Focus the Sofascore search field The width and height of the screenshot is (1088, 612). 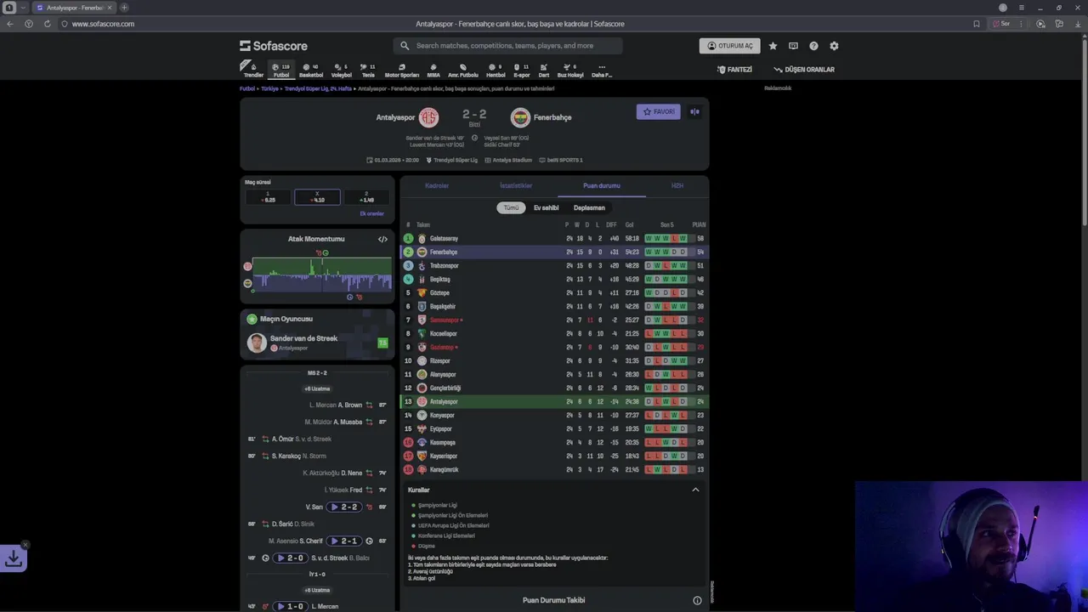[507, 46]
